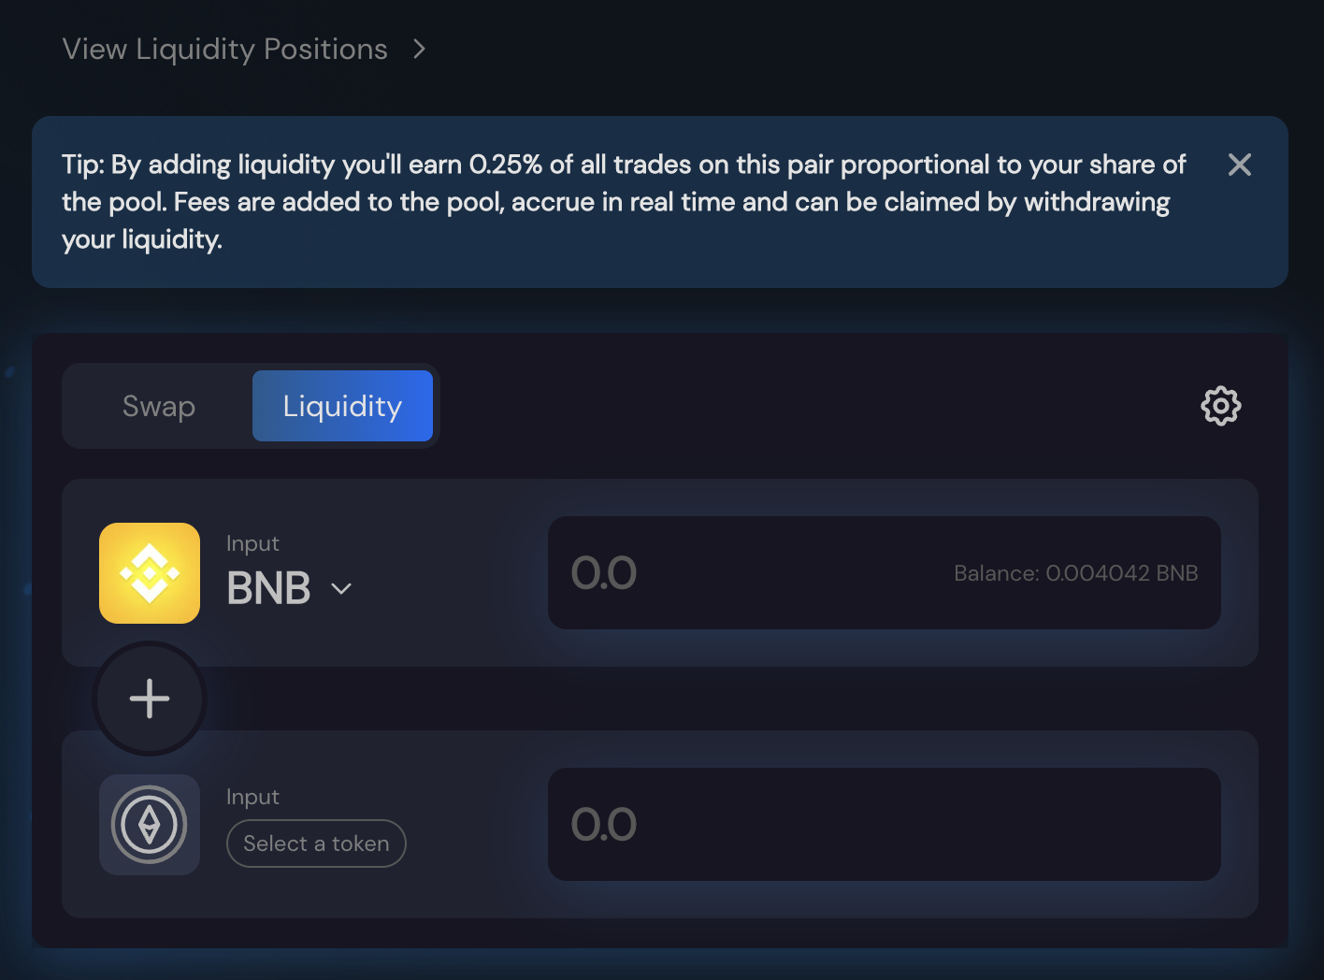Switch to the Swap tab
1324x980 pixels.
[159, 406]
